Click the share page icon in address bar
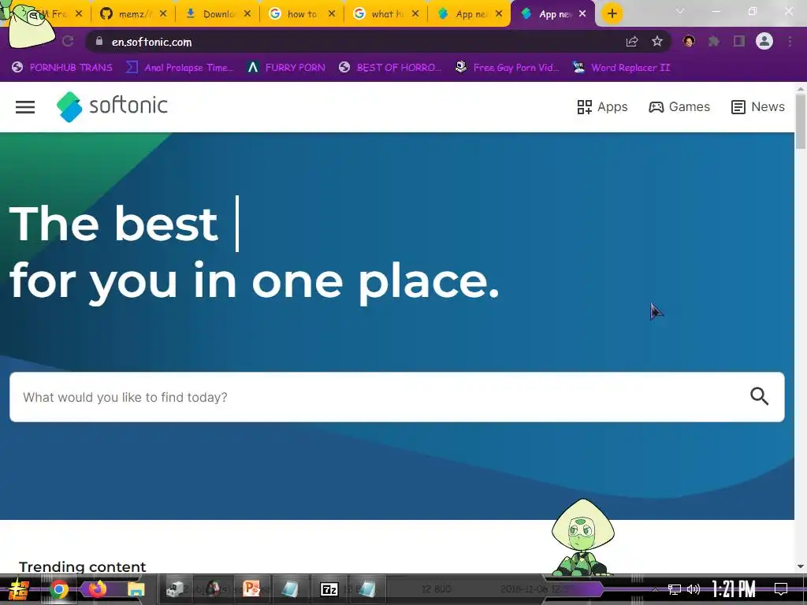The width and height of the screenshot is (807, 605). (632, 42)
